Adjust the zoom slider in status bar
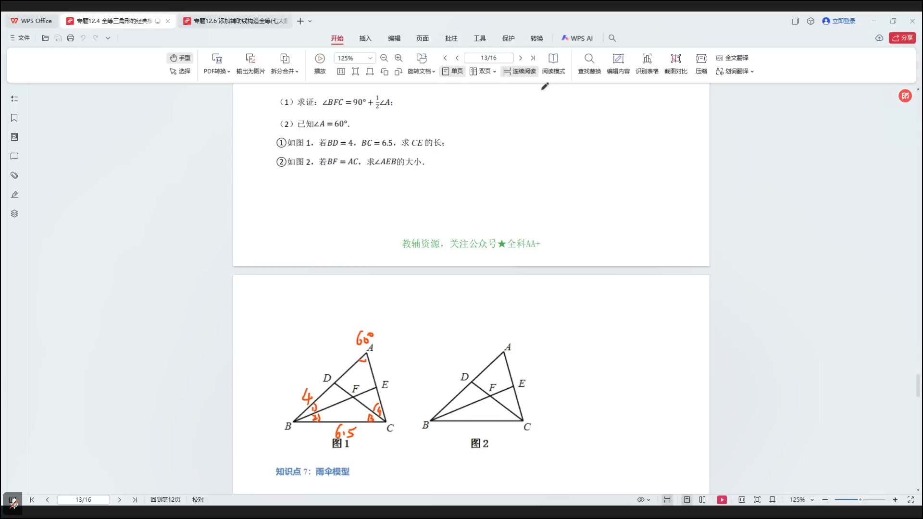923x519 pixels. pyautogui.click(x=861, y=500)
